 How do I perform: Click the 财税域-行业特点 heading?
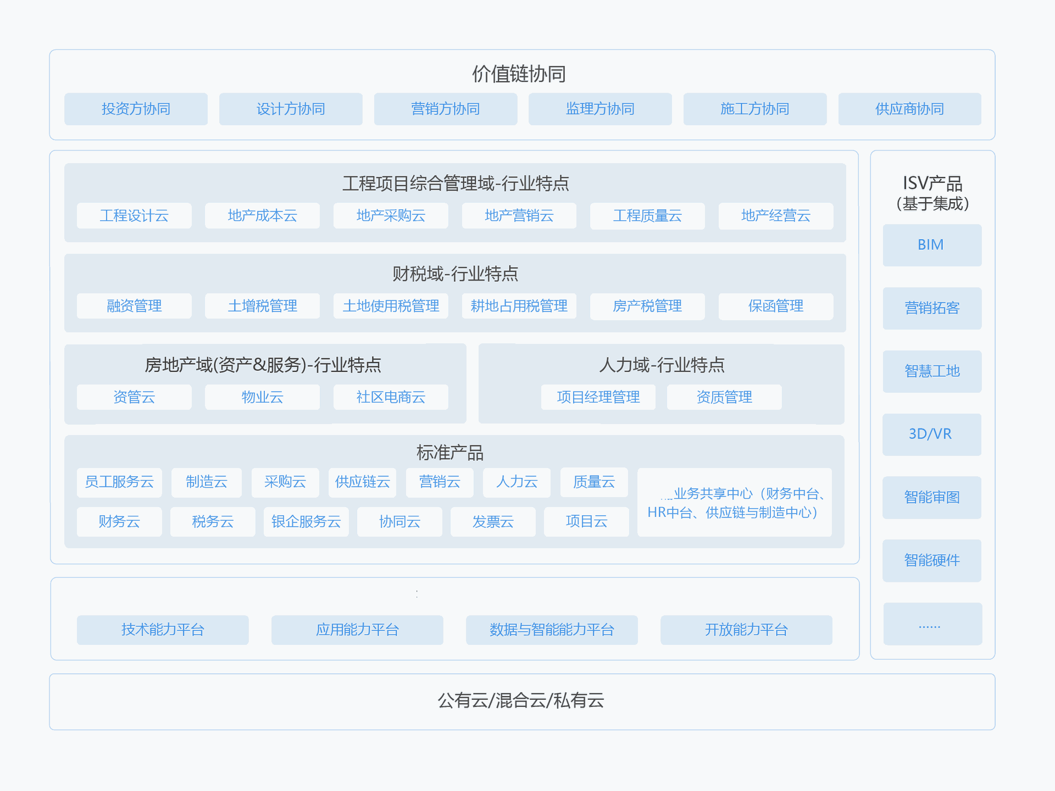coord(456,274)
